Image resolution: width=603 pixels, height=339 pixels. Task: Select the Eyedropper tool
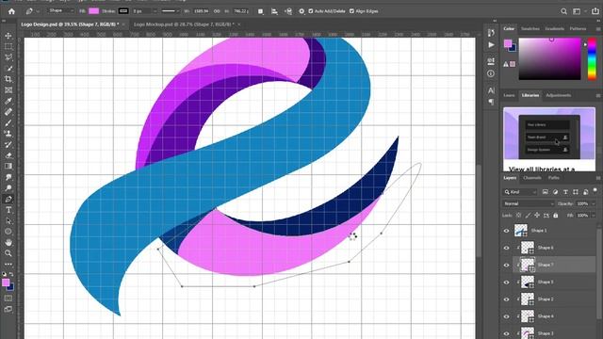(8, 101)
